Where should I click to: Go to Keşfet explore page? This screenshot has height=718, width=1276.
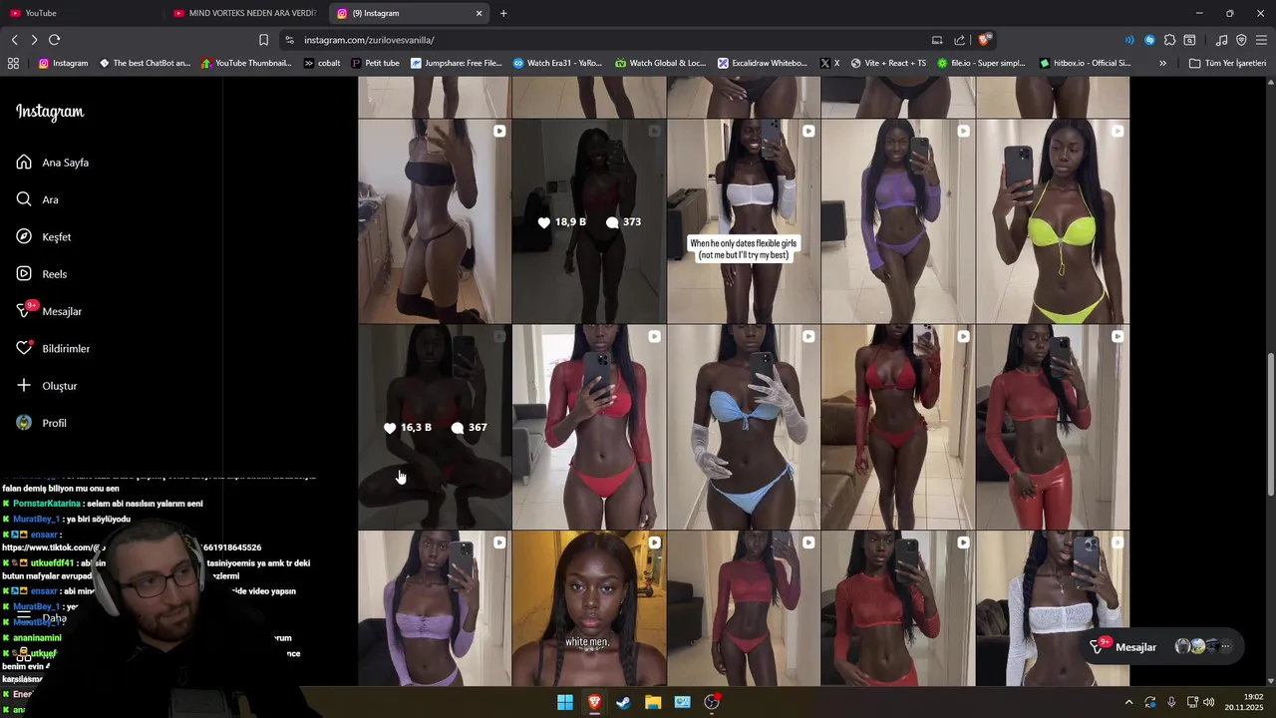tap(44, 237)
